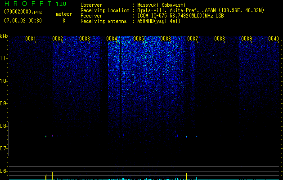283x180 pixels.
Task: Click receiver ICOM IC-575 text
Action: [x=180, y=16]
